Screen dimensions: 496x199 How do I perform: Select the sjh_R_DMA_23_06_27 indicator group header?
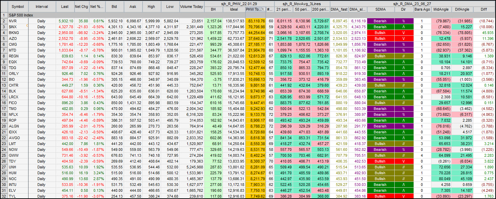pyautogui.click(x=413, y=4)
